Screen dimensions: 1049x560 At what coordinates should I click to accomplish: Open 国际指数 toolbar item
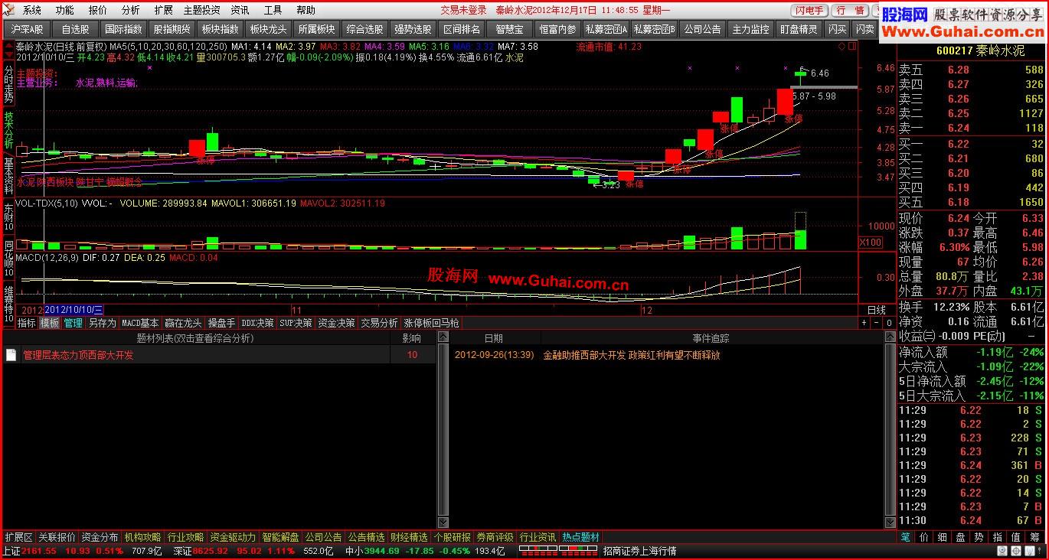pos(123,29)
